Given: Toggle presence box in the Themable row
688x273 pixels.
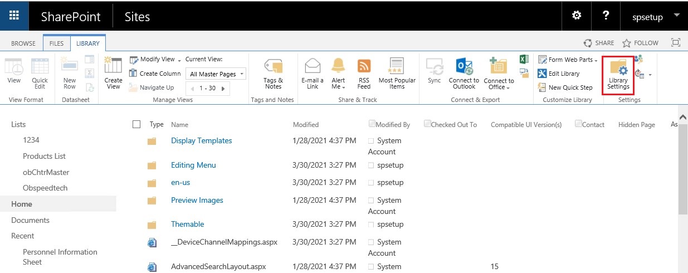Looking at the screenshot, I should pyautogui.click(x=371, y=225).
